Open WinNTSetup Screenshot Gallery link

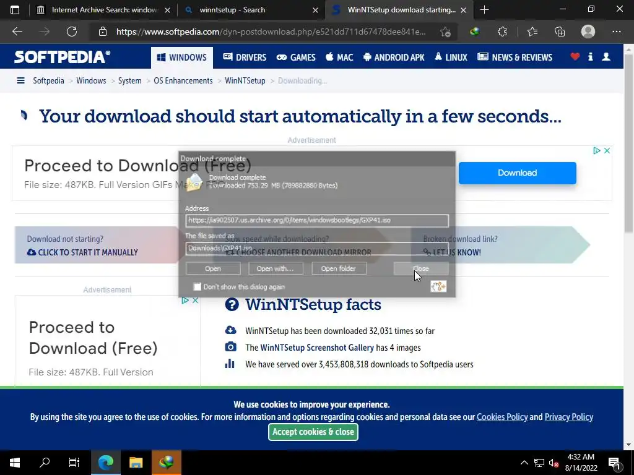(x=317, y=348)
